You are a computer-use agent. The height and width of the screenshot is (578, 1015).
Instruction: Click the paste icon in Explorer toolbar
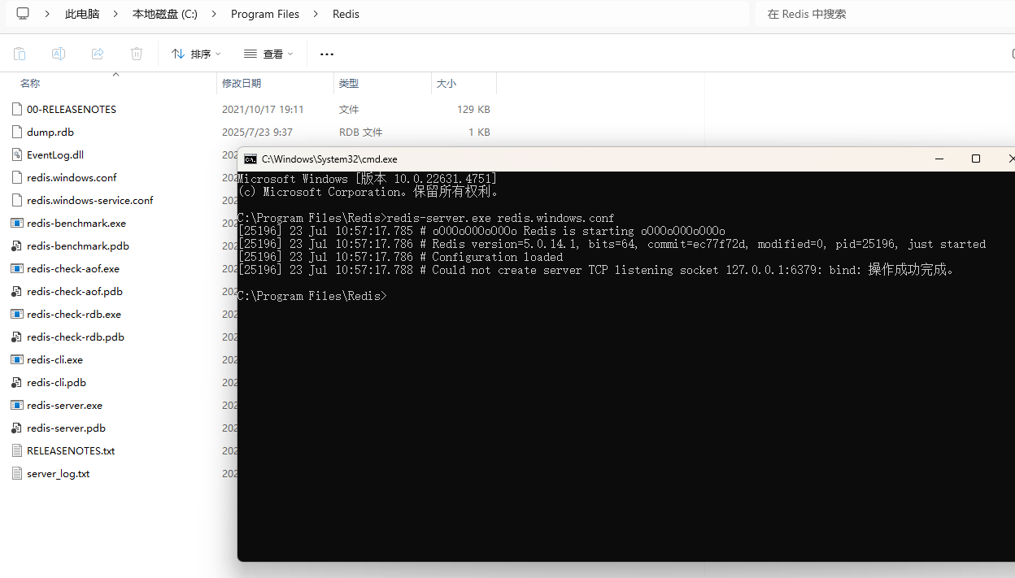tap(20, 54)
